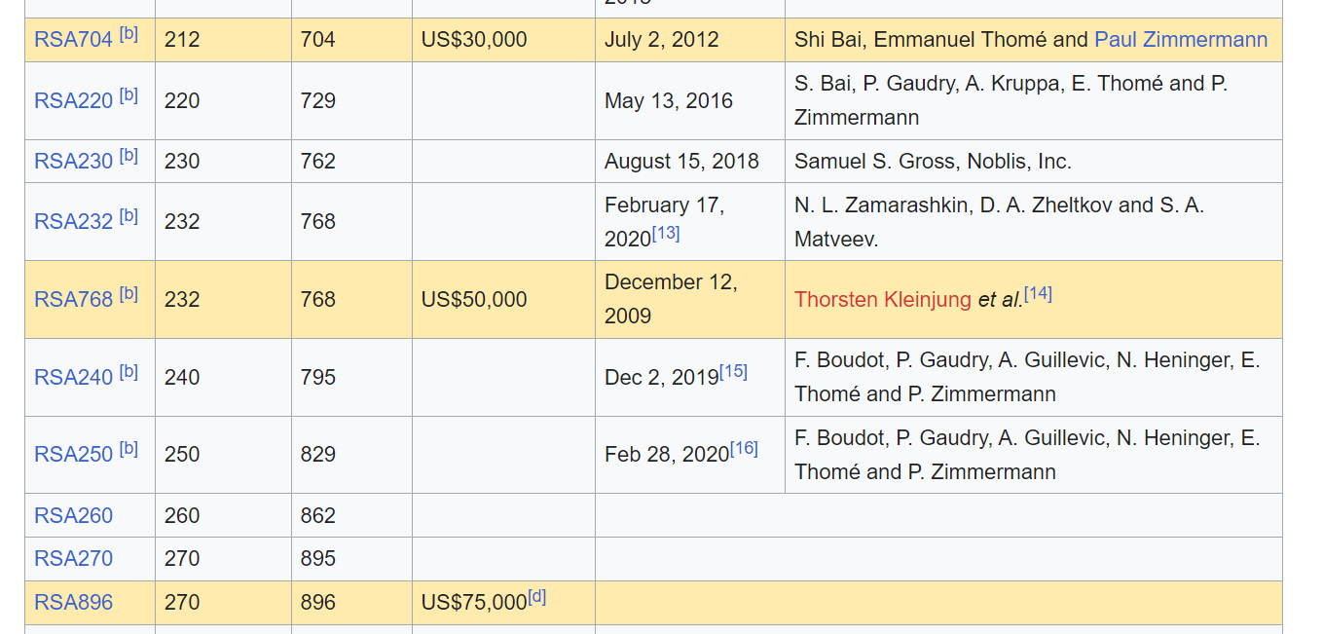Viewport: 1323px width, 634px height.
Task: Click the RSA260 link
Action: 73,516
